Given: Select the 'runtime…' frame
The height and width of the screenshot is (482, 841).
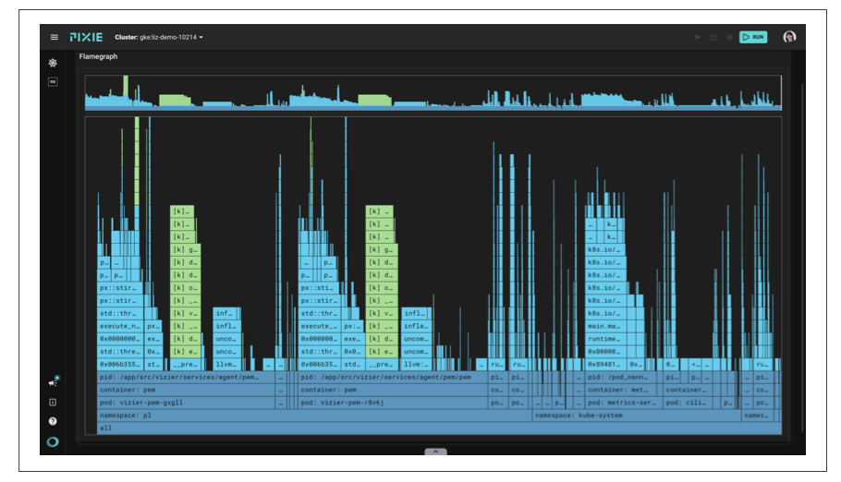Looking at the screenshot, I should (605, 339).
